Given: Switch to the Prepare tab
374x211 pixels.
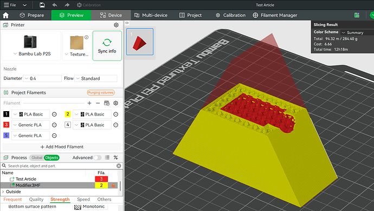Looking at the screenshot, I should (32, 15).
